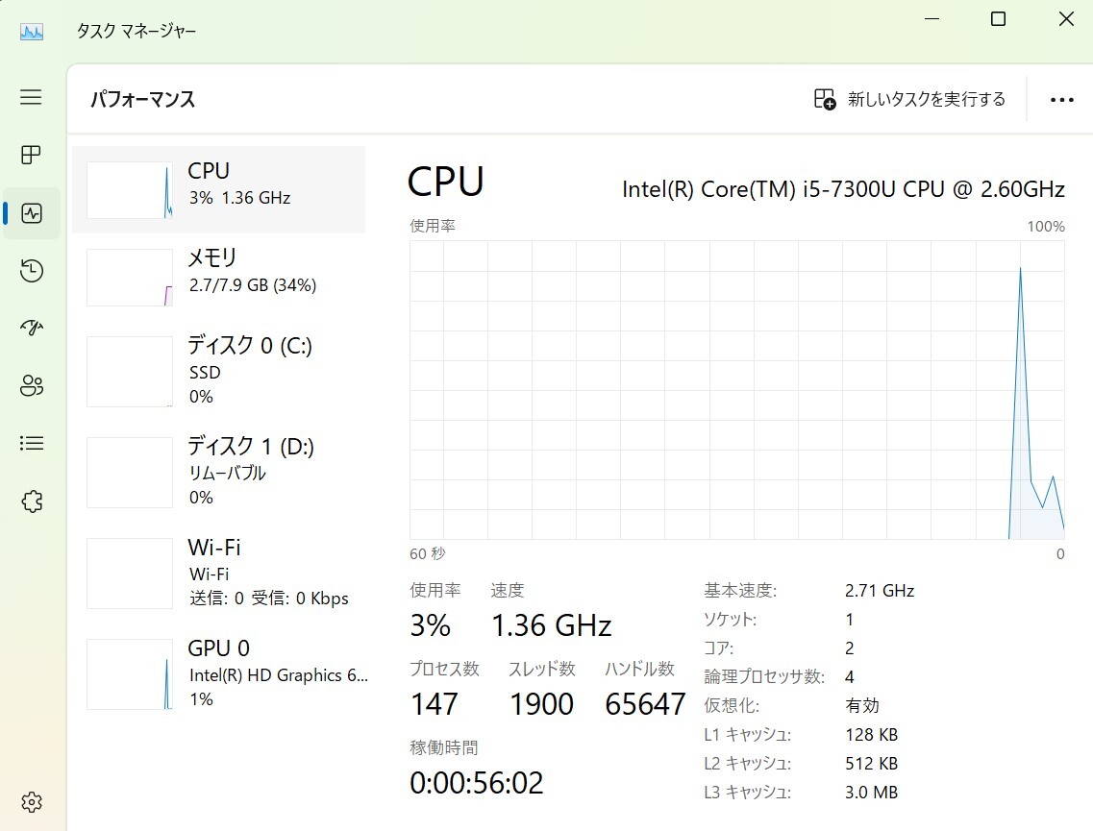Screen dimensions: 1093x831
Task: Select the Performance page icon
Action: tap(31, 213)
